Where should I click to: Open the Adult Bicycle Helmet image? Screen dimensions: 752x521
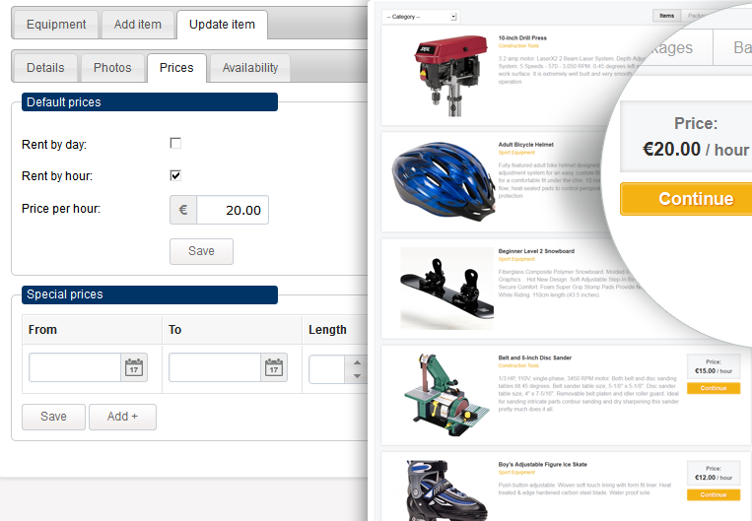pos(444,181)
